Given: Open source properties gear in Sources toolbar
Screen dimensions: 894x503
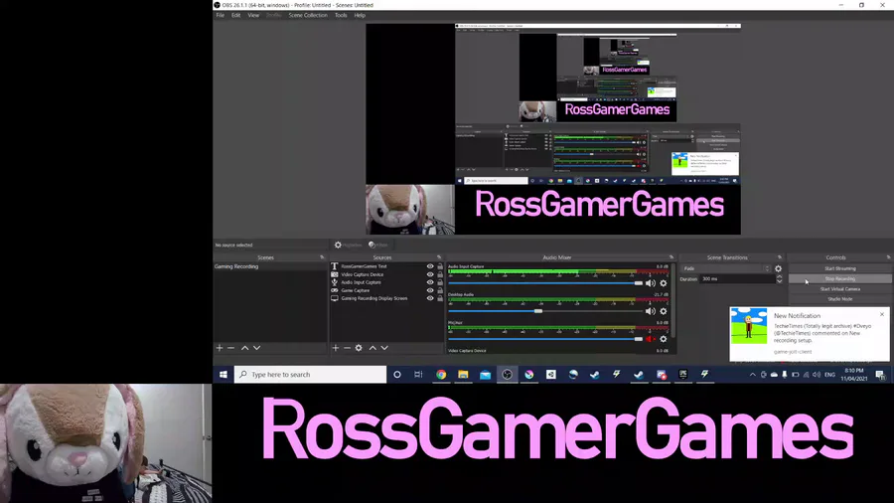Looking at the screenshot, I should 359,348.
